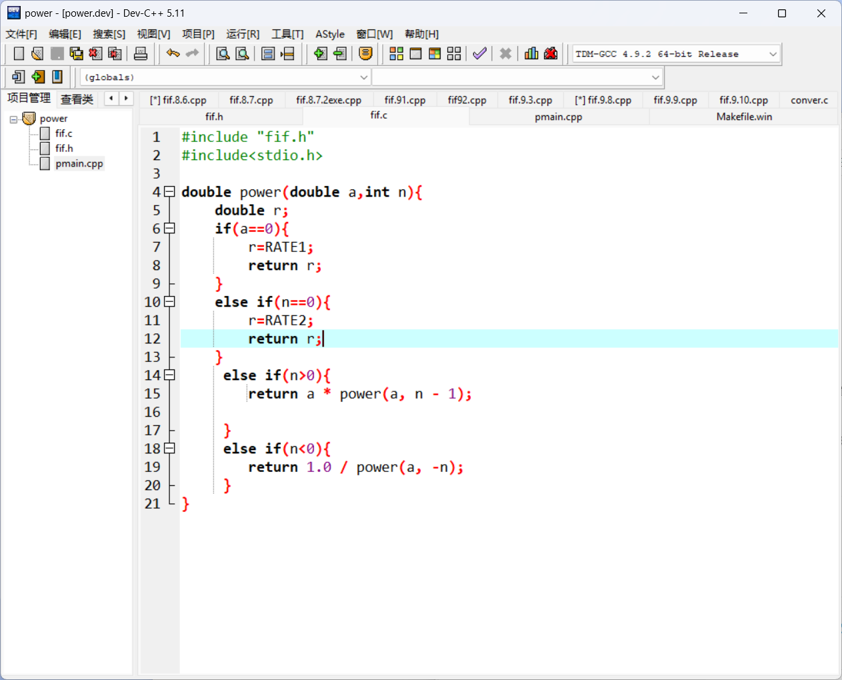Click the Compile four-squares icon
842x680 pixels.
396,54
